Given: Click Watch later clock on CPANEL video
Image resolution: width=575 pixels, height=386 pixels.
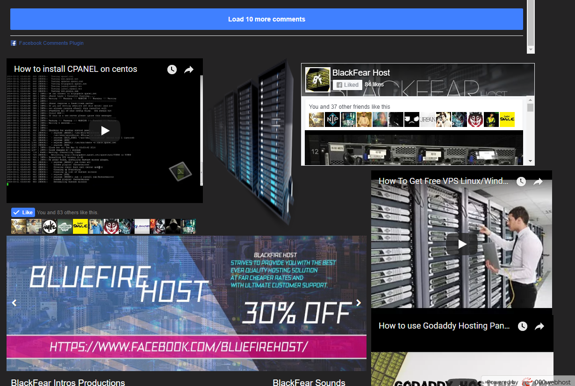Looking at the screenshot, I should coord(172,70).
